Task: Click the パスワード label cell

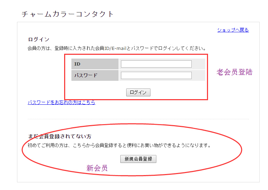Action: [x=95, y=76]
